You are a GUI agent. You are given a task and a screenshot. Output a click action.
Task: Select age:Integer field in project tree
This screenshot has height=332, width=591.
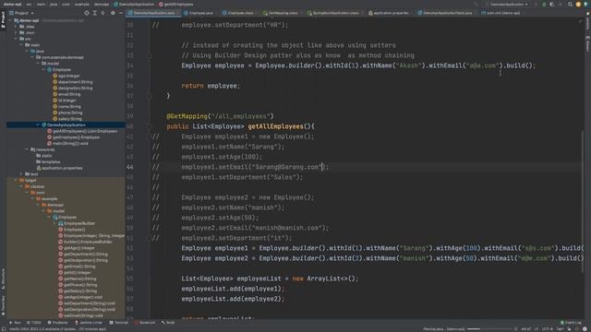click(x=66, y=76)
